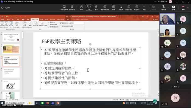Open the Windows Start menu

(2, 103)
